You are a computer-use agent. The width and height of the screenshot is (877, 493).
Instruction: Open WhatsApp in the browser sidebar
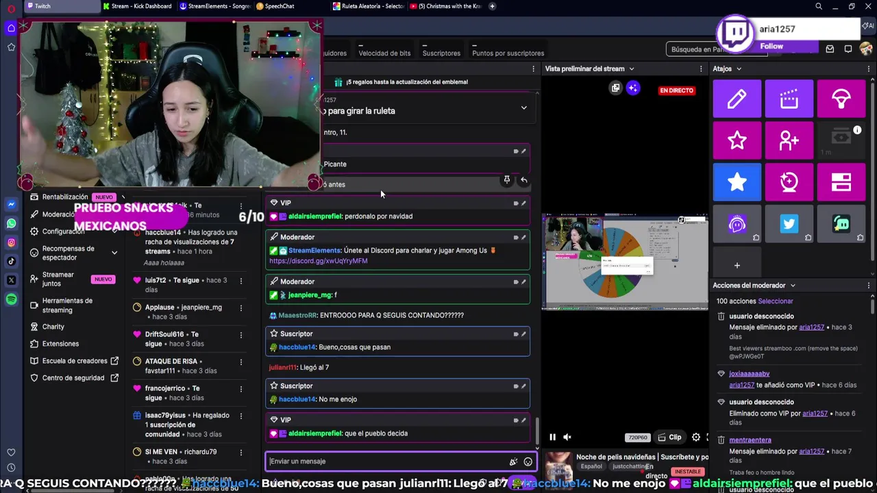[11, 223]
